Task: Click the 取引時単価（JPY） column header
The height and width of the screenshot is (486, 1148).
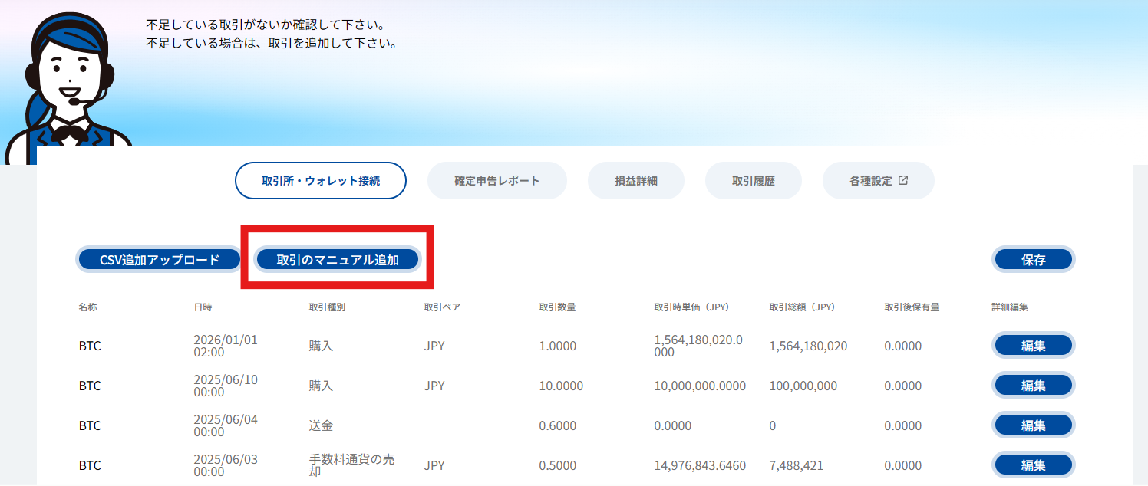Action: (x=691, y=307)
